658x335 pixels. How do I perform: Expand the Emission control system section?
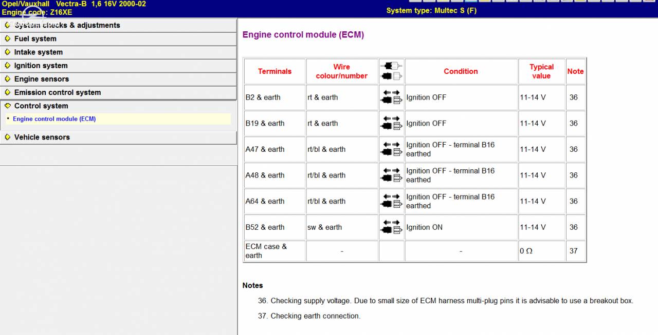click(x=118, y=92)
